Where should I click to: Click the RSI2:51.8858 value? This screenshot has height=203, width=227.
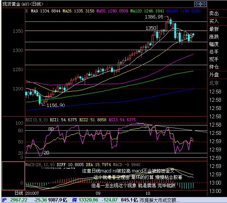[93, 120]
